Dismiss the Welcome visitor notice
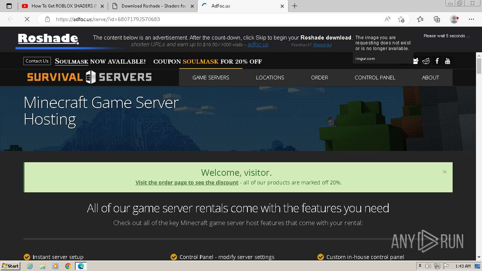482x271 pixels. [x=445, y=172]
